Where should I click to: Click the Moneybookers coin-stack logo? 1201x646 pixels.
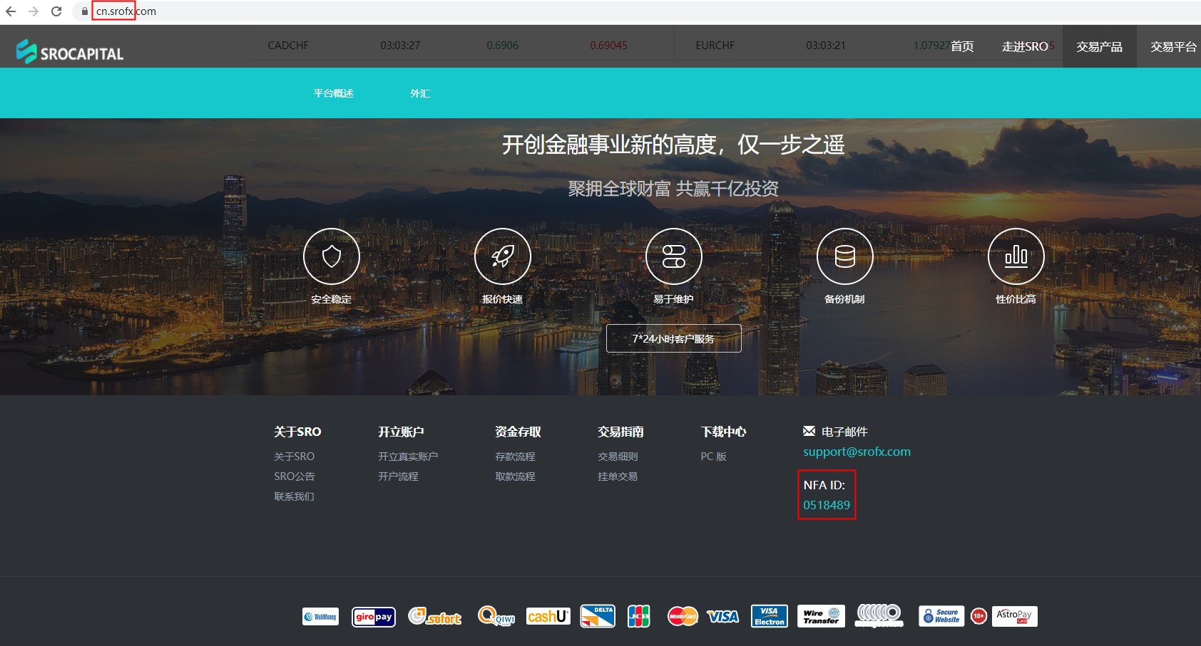pyautogui.click(x=879, y=616)
